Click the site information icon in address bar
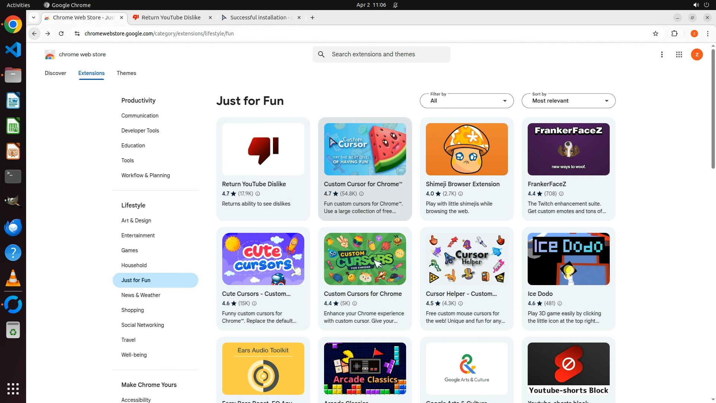Image resolution: width=716 pixels, height=403 pixels. (77, 34)
